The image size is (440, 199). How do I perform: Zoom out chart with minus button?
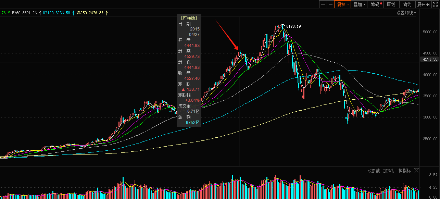click(330, 4)
